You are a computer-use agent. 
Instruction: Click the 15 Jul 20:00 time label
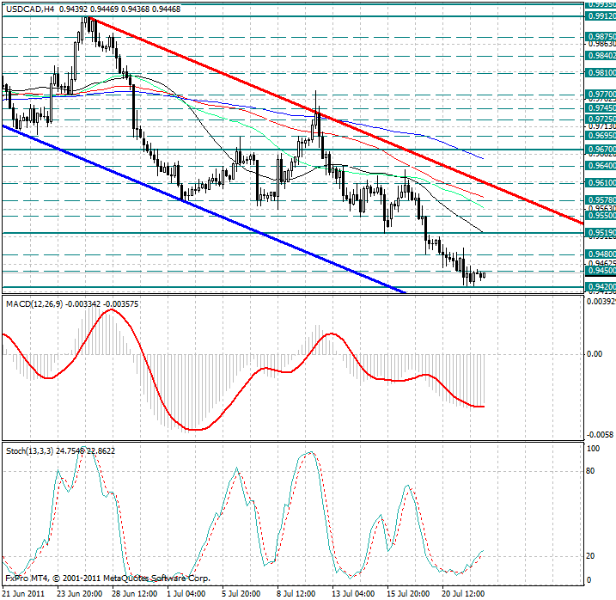pos(409,593)
